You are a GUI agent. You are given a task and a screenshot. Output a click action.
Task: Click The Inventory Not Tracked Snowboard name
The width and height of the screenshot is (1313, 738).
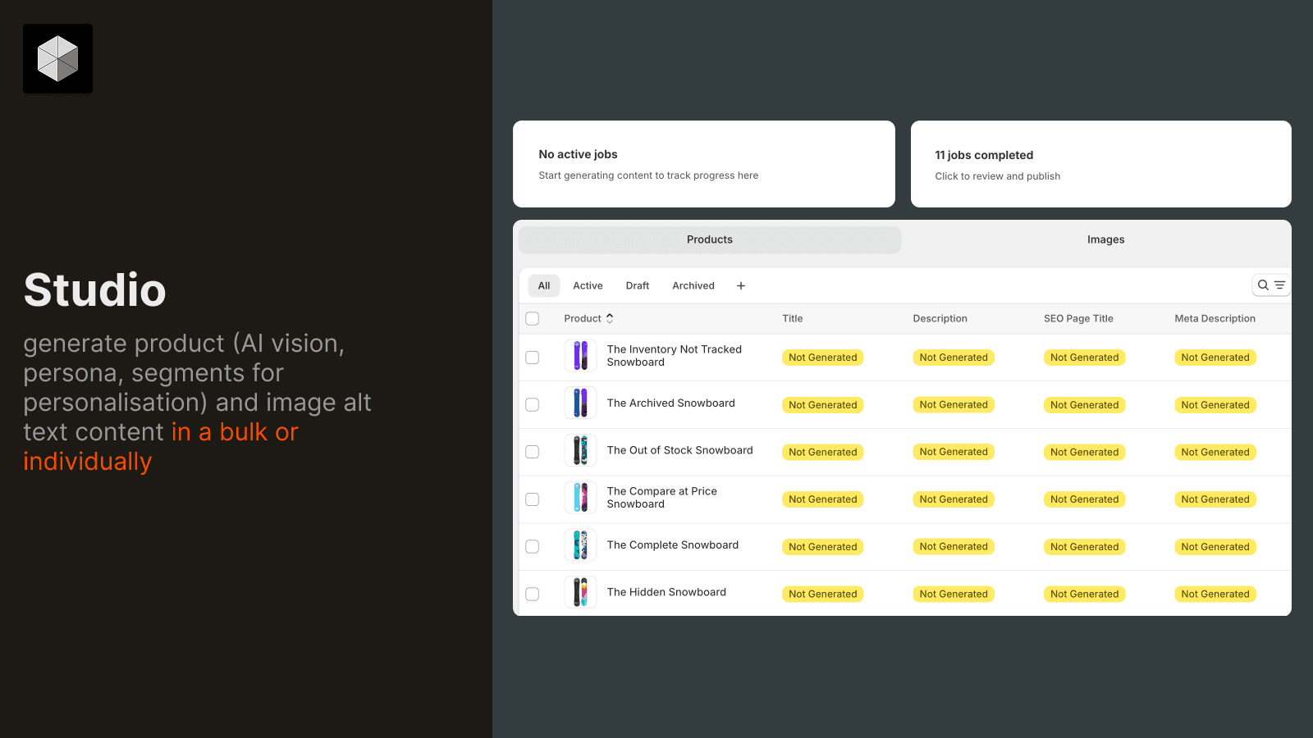tap(675, 356)
